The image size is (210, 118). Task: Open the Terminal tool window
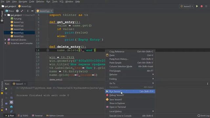(37, 116)
